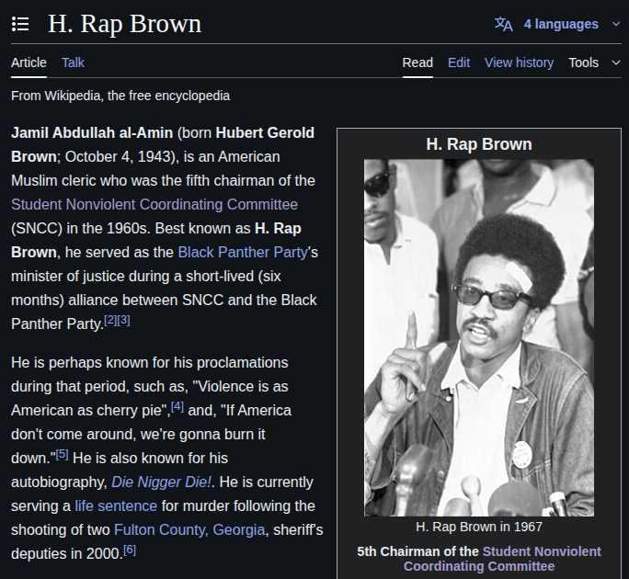Jump to citation reference [4]

pyautogui.click(x=177, y=406)
